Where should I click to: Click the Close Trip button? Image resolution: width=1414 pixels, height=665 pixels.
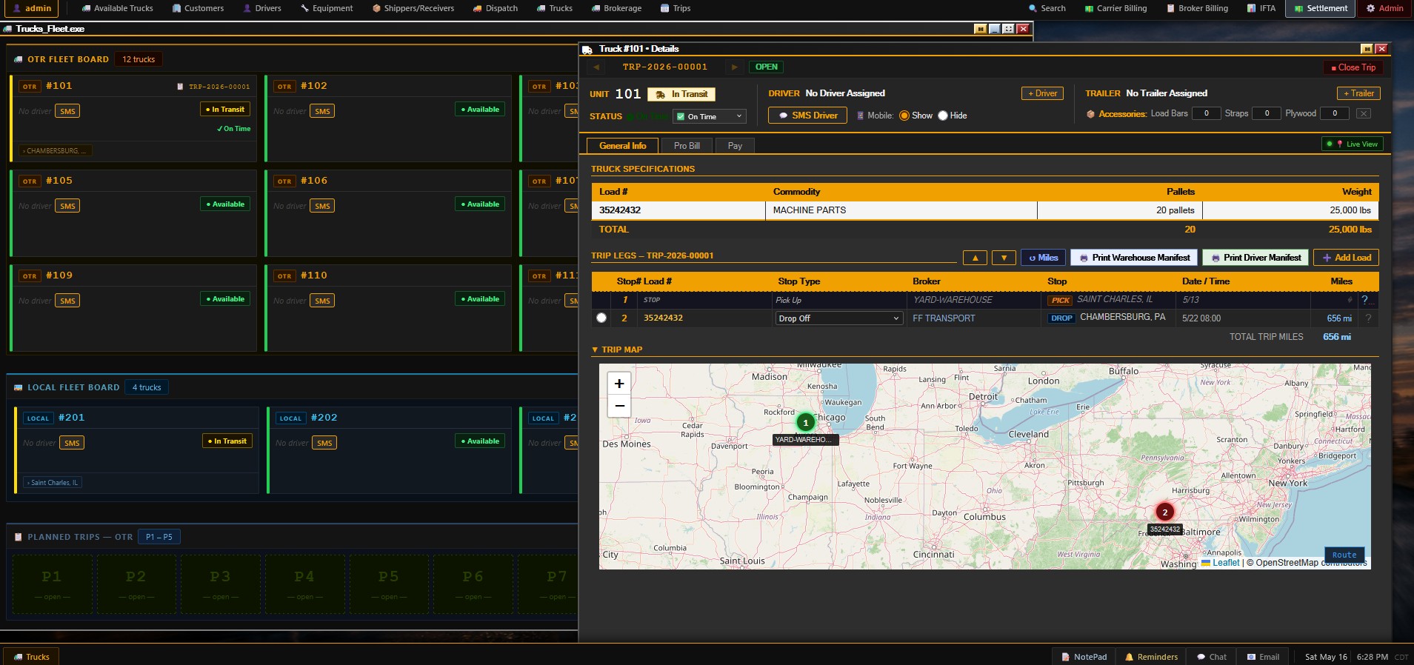1353,67
